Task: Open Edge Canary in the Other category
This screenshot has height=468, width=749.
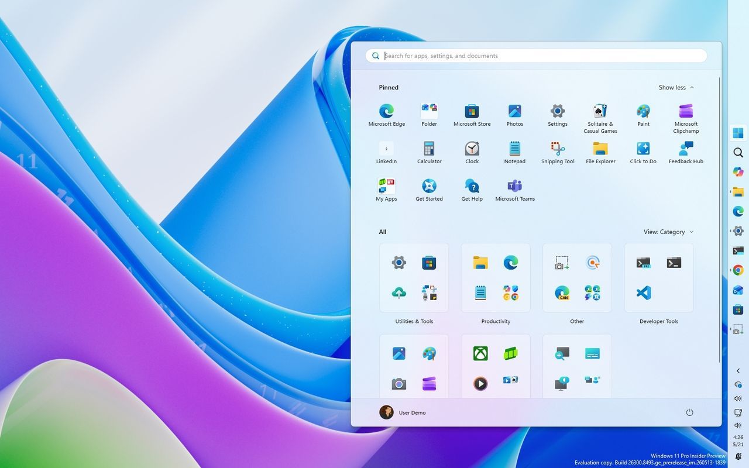Action: [x=562, y=293]
